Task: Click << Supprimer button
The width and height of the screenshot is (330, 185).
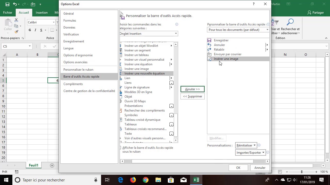Action: pyautogui.click(x=192, y=96)
